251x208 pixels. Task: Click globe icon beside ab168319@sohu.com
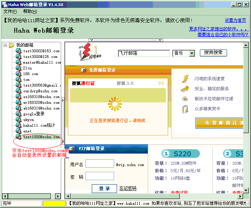tap(19, 108)
